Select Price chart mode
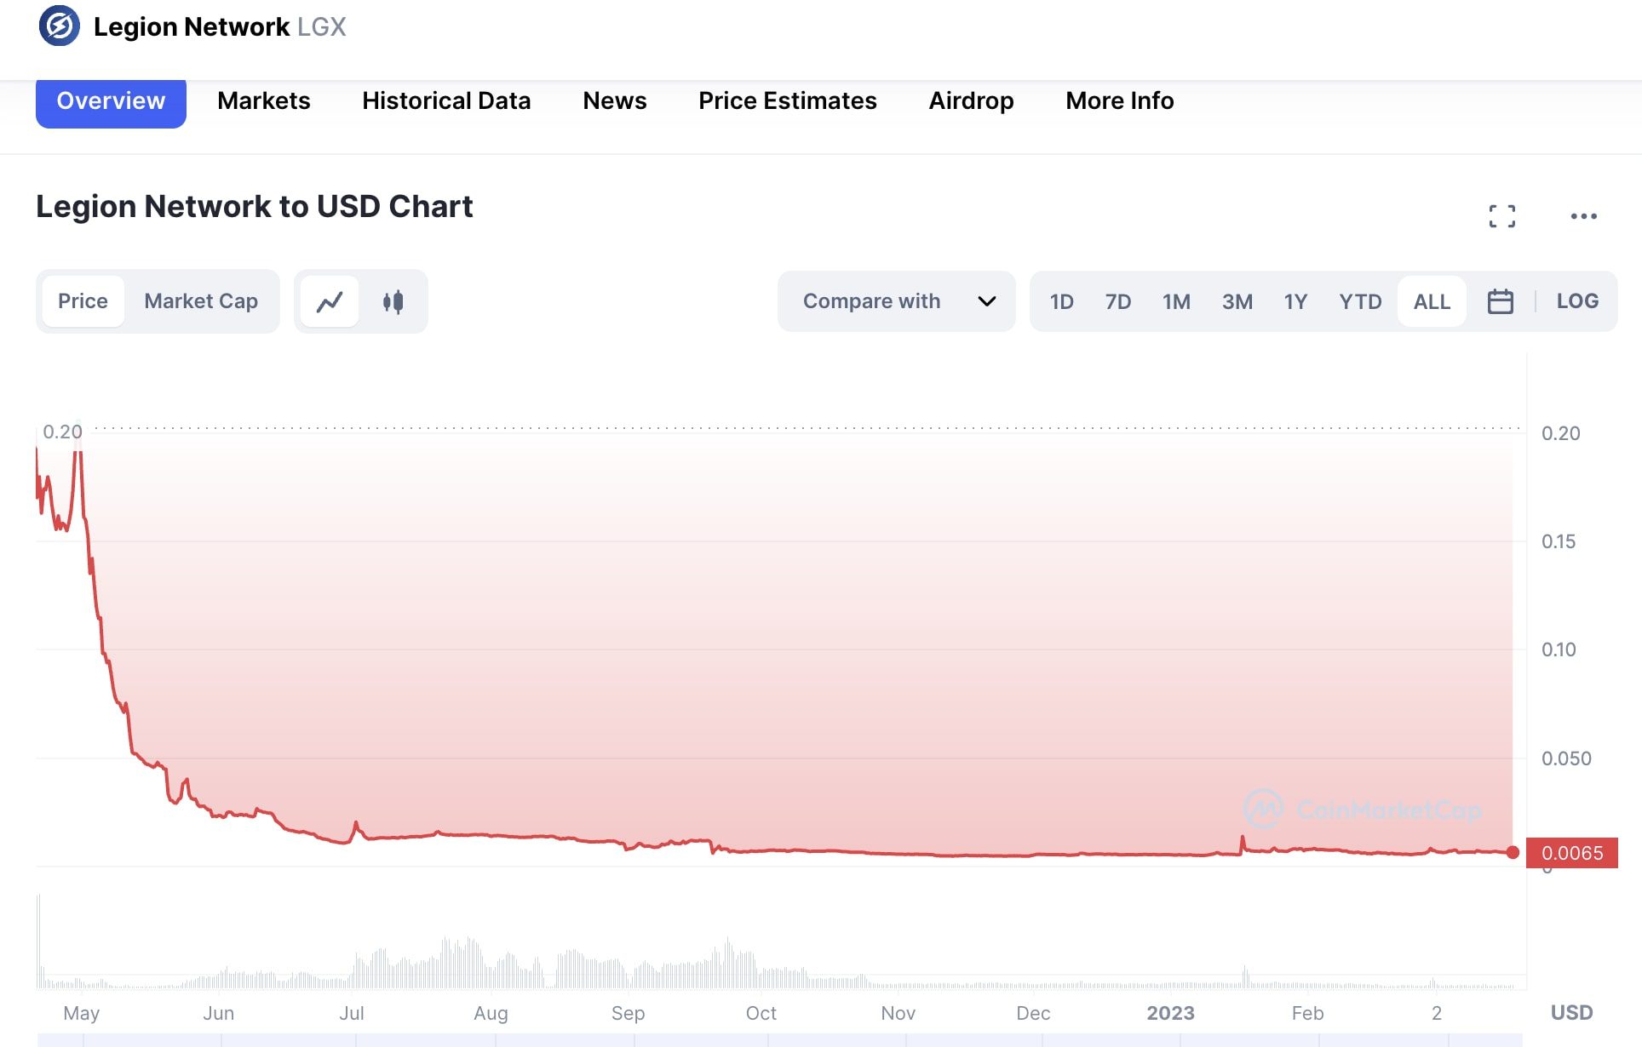Viewport: 1642px width, 1047px height. coord(83,301)
